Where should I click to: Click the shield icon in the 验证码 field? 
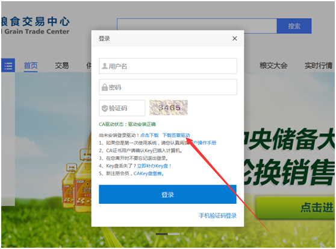(x=105, y=108)
